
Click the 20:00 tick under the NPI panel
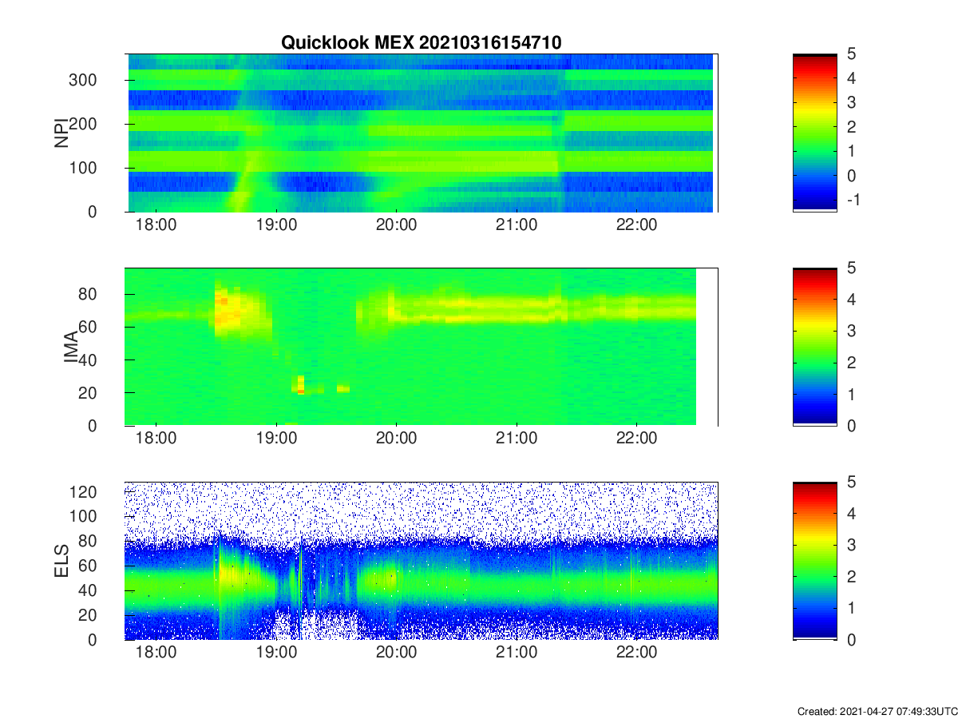pos(397,225)
